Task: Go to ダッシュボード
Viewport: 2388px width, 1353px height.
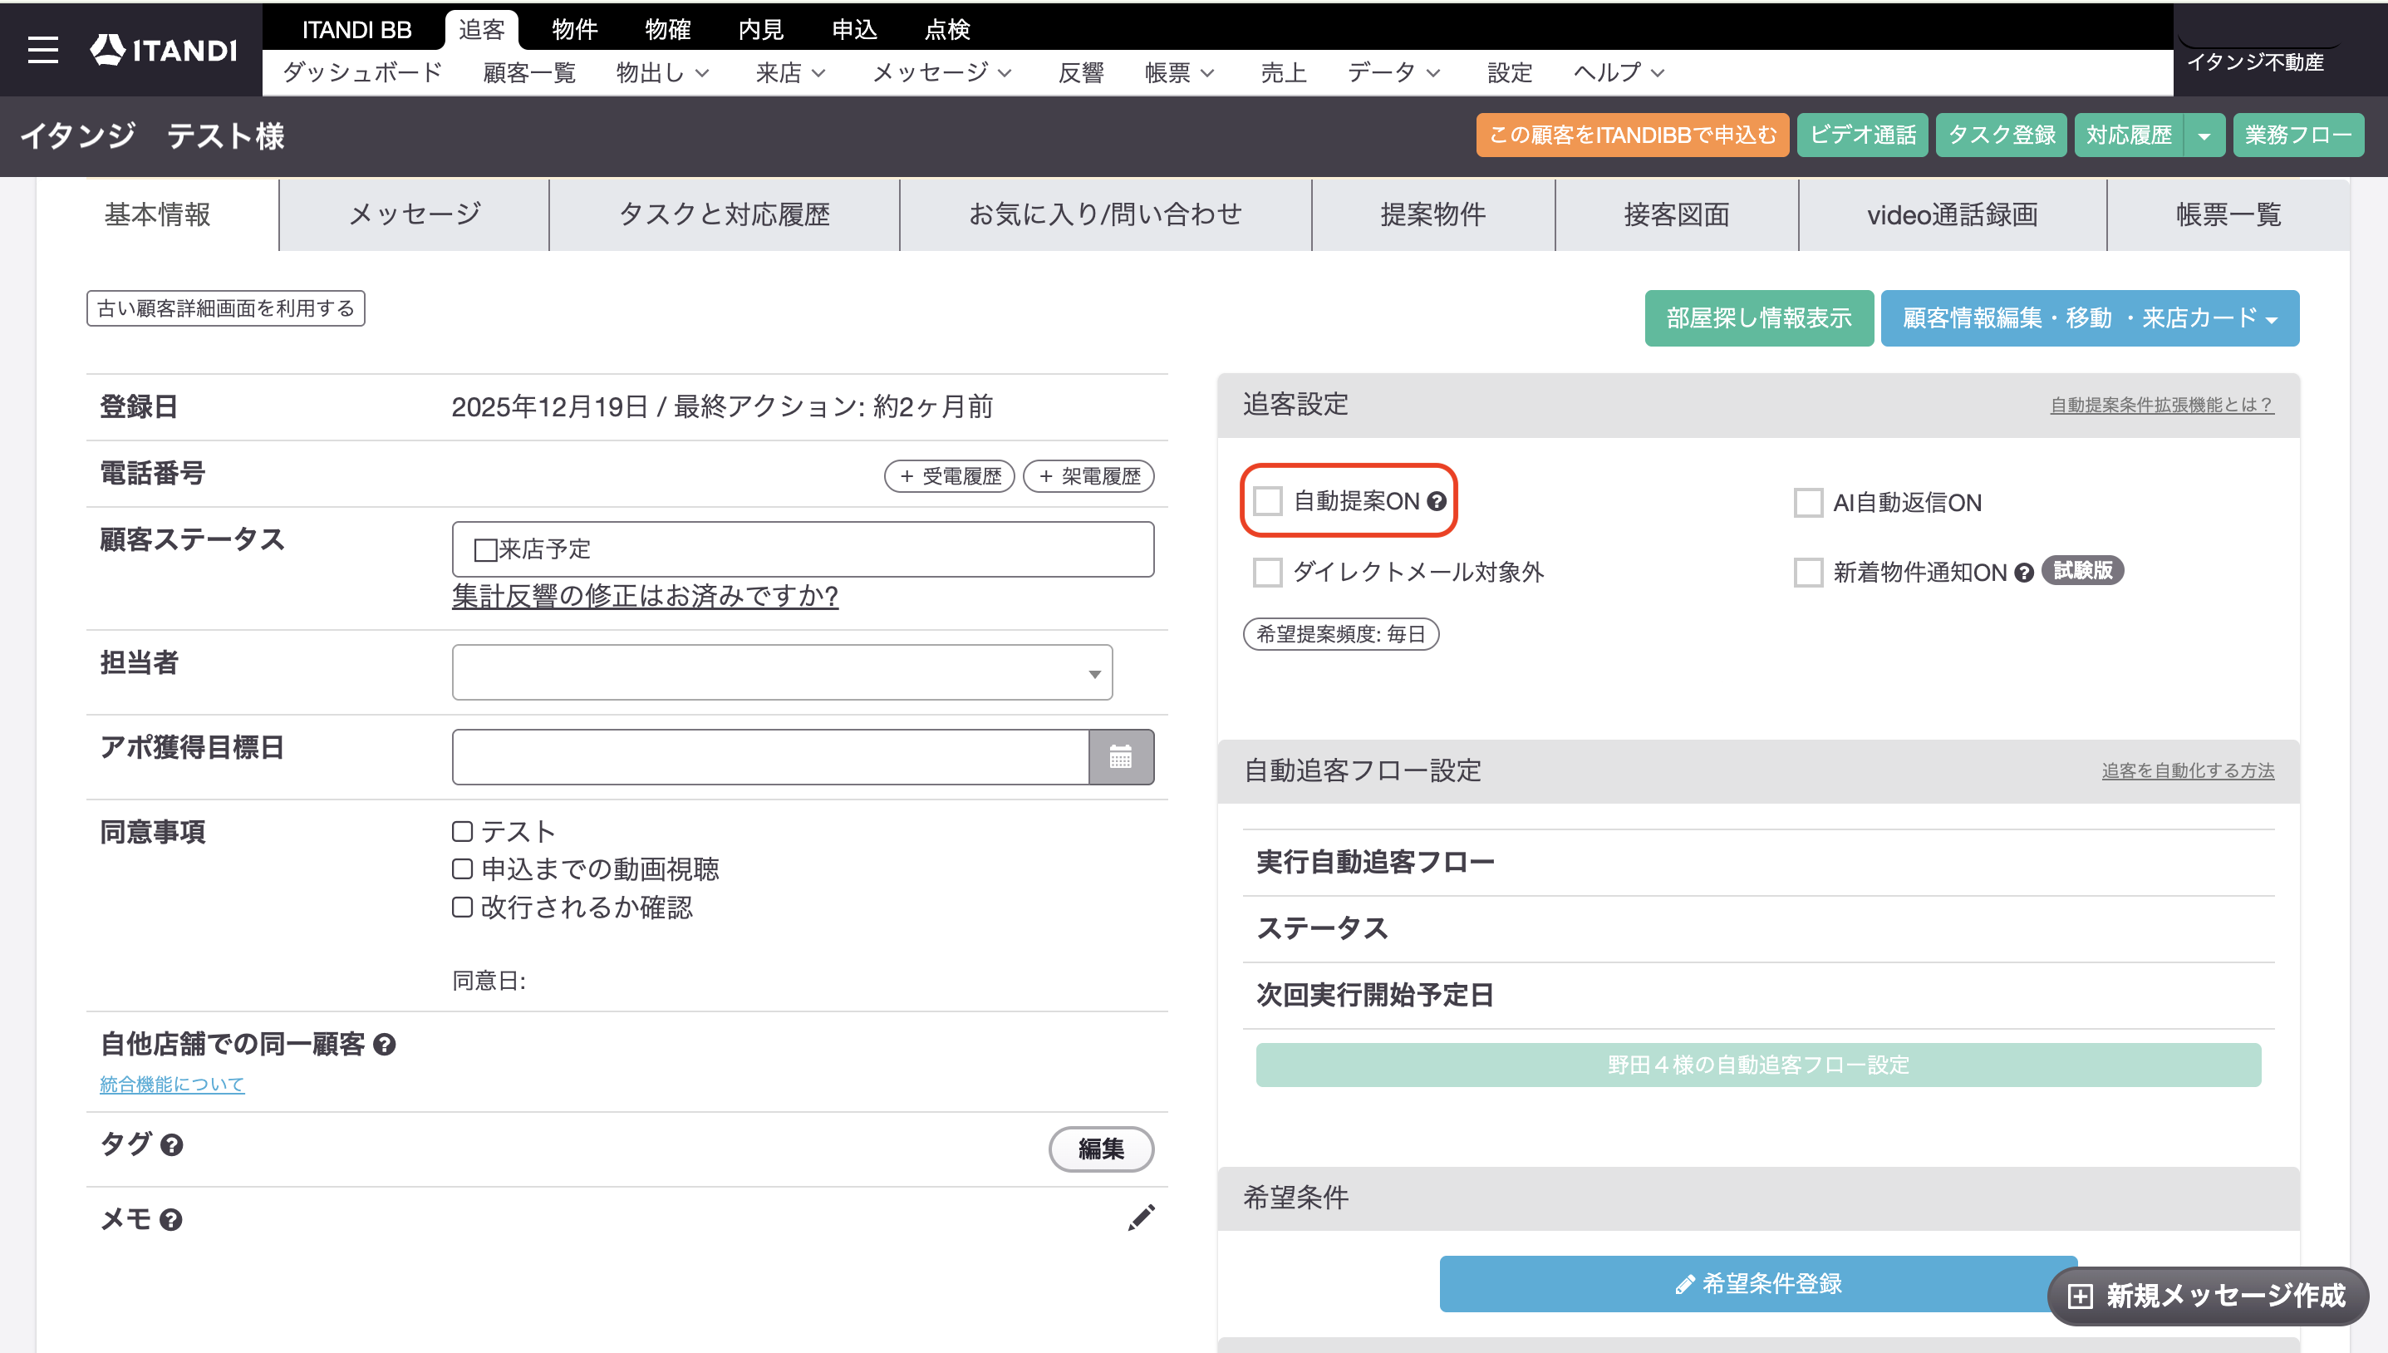Action: pyautogui.click(x=362, y=72)
